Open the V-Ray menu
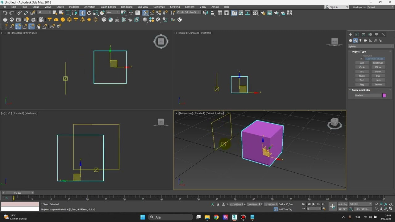This screenshot has width=395, height=222. (203, 7)
